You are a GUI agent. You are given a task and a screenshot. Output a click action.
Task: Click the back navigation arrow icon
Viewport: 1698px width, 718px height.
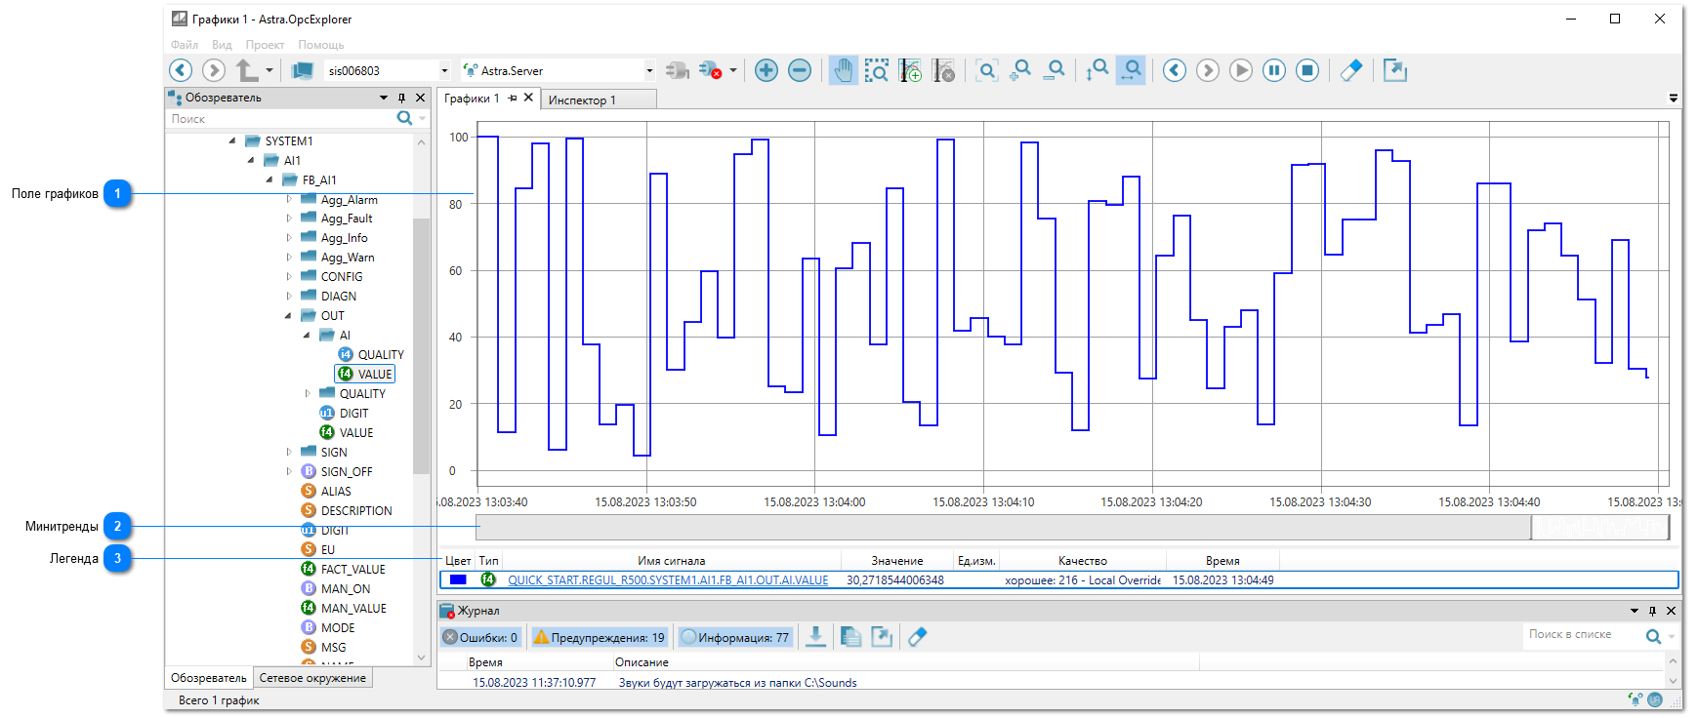[181, 70]
